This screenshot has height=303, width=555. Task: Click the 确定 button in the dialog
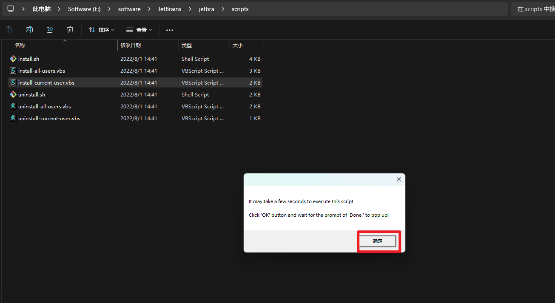point(378,241)
